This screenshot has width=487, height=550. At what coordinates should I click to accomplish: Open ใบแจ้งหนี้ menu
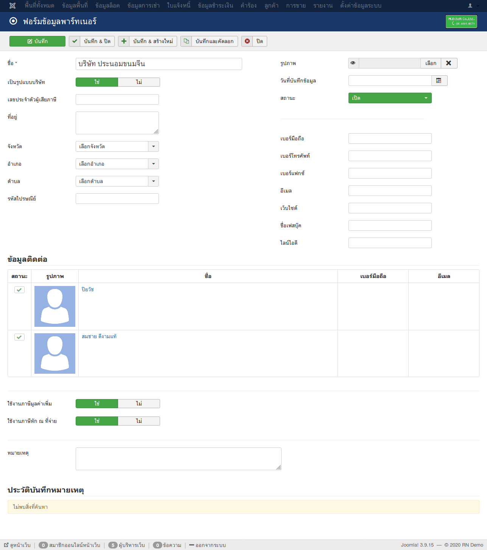pos(179,6)
